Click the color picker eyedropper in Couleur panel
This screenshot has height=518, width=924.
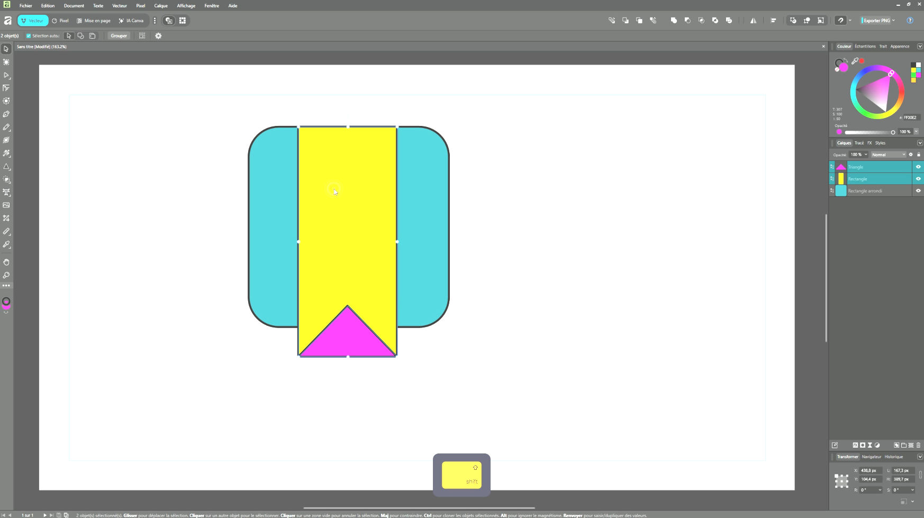855,61
